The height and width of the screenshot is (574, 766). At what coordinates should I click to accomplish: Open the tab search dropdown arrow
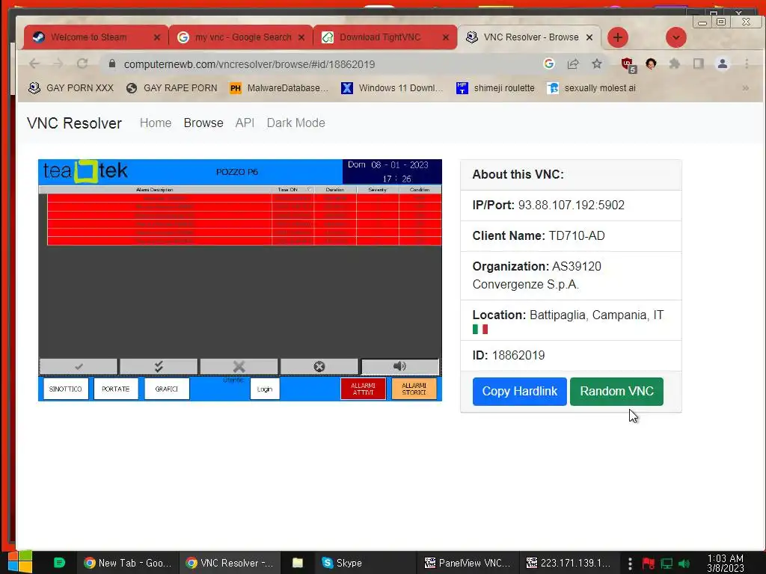pyautogui.click(x=676, y=37)
